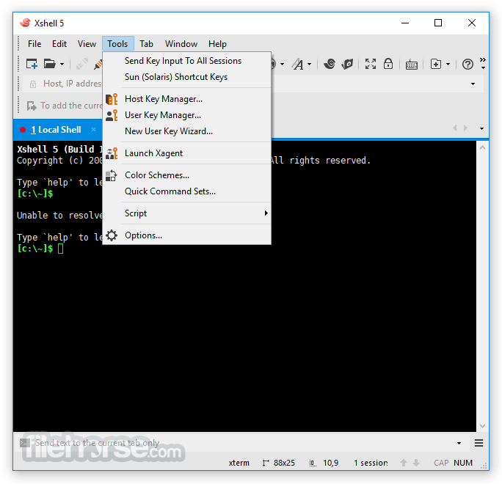The width and height of the screenshot is (502, 484).
Task: Click the add-current-session link bar icon
Action: click(x=32, y=106)
